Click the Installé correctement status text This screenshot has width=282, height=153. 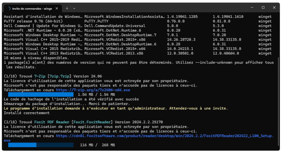coord(27,113)
